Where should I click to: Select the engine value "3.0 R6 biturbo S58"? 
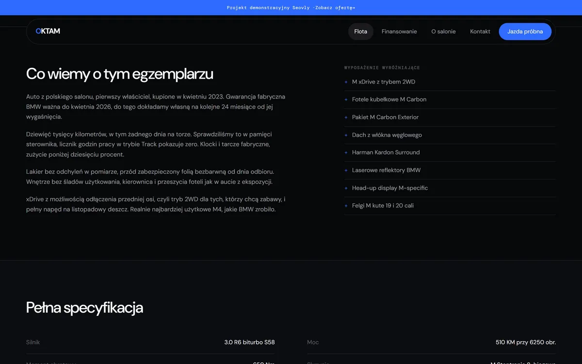249,342
